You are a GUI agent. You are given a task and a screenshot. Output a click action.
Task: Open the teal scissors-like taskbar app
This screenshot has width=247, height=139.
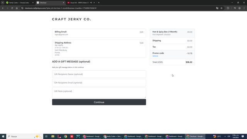(x=78, y=136)
